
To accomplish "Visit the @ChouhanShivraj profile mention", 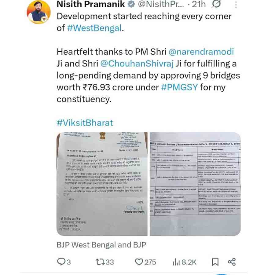I will pos(137,64).
